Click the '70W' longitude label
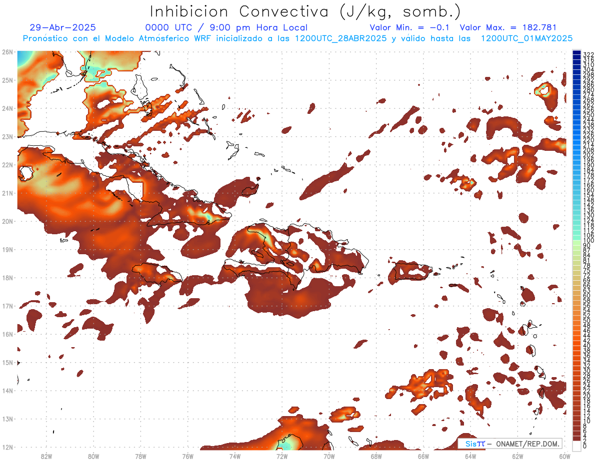Image resolution: width=600 pixels, height=463 pixels. click(x=329, y=457)
